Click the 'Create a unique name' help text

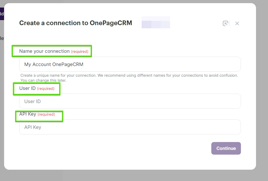coord(129,78)
